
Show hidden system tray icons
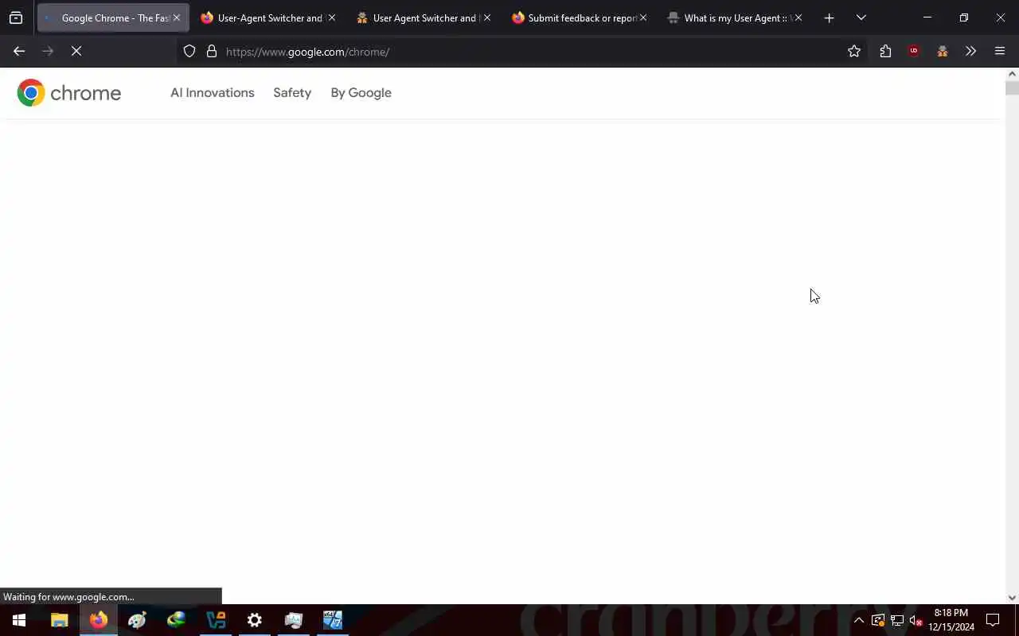pyautogui.click(x=859, y=620)
